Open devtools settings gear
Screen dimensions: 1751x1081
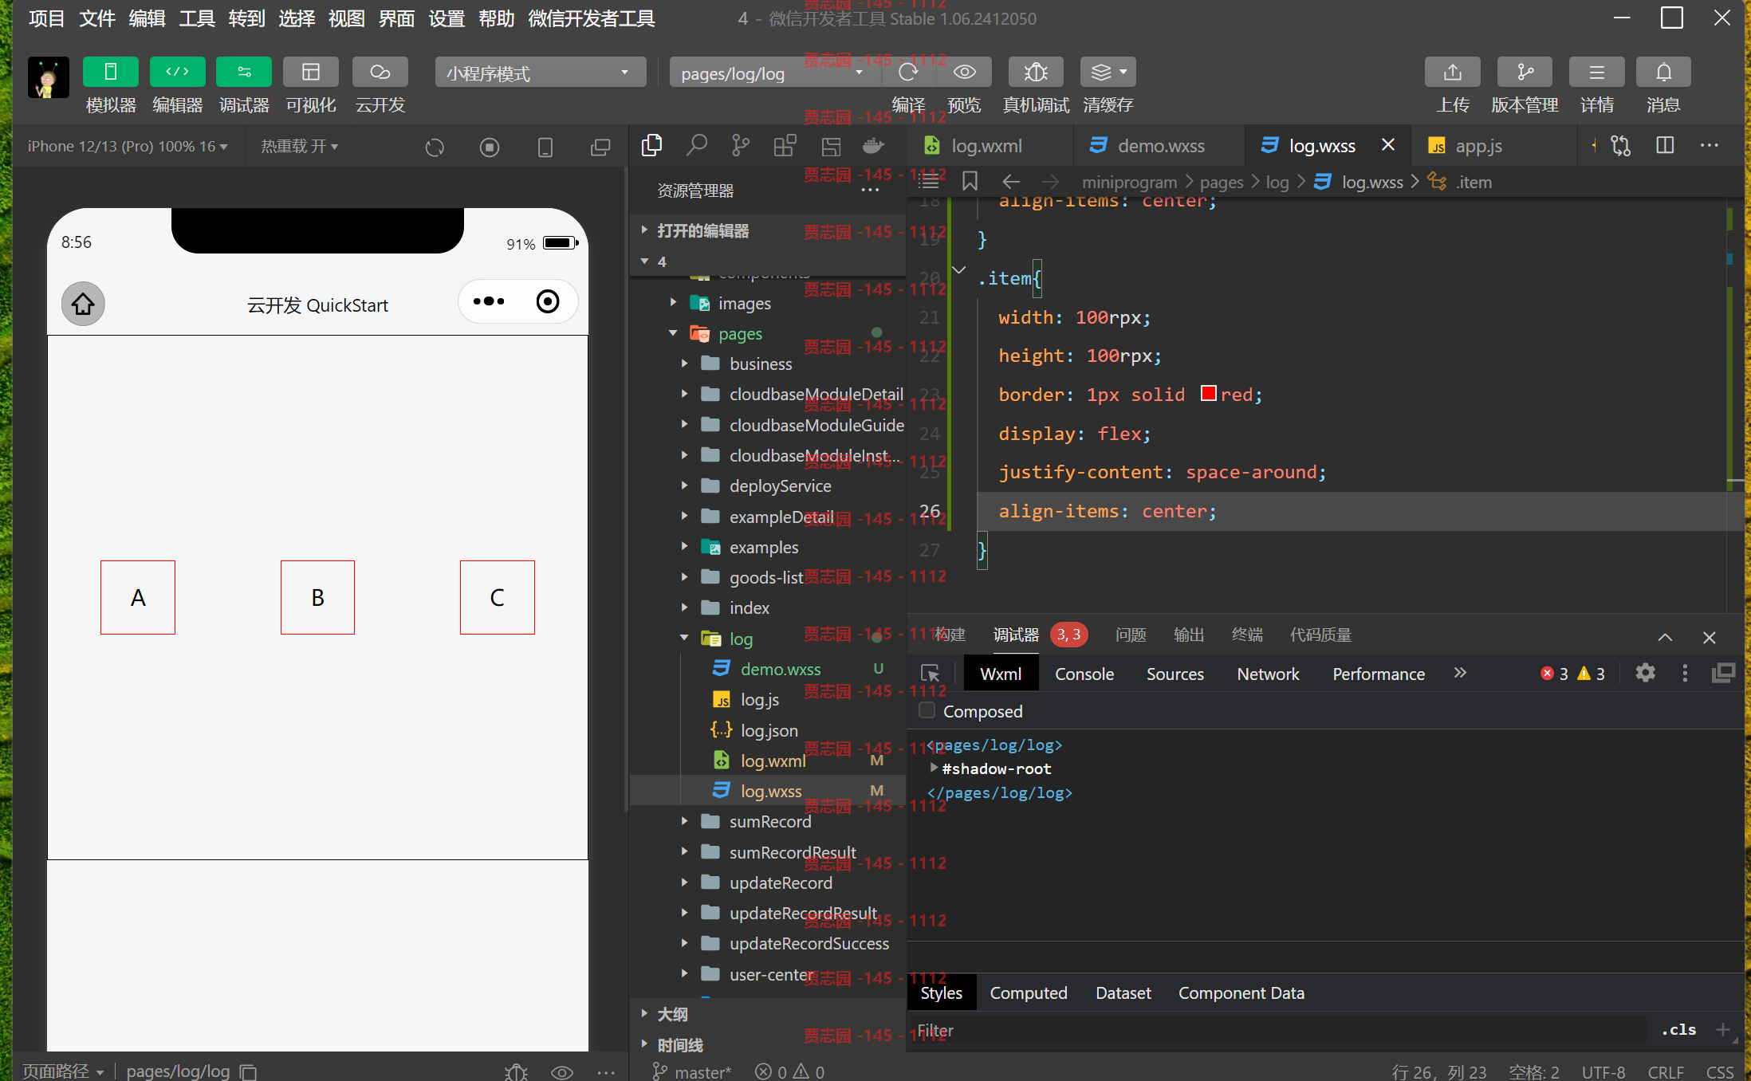pyautogui.click(x=1645, y=674)
